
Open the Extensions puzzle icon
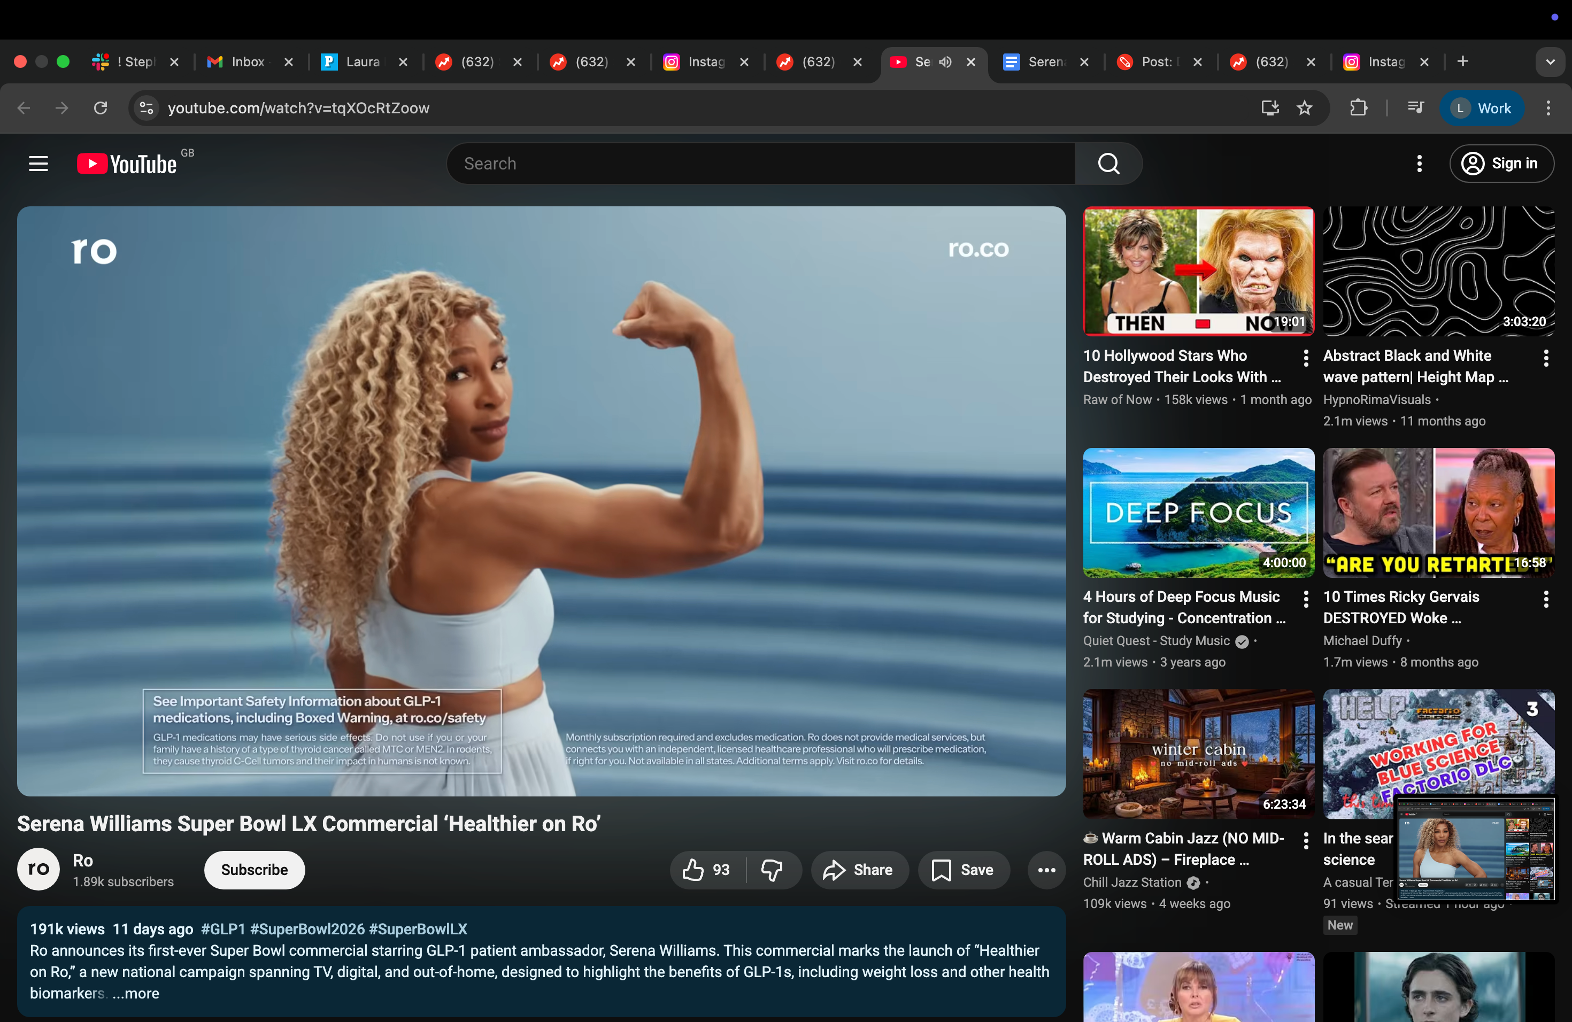pos(1358,107)
